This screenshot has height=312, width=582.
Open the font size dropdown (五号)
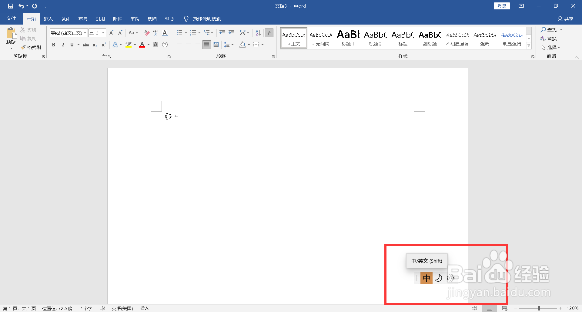103,33
